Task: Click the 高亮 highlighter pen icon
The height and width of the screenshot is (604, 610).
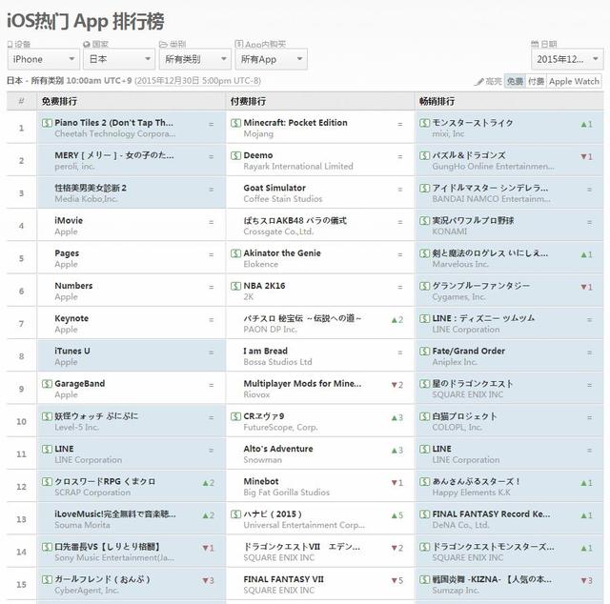Action: 478,82
